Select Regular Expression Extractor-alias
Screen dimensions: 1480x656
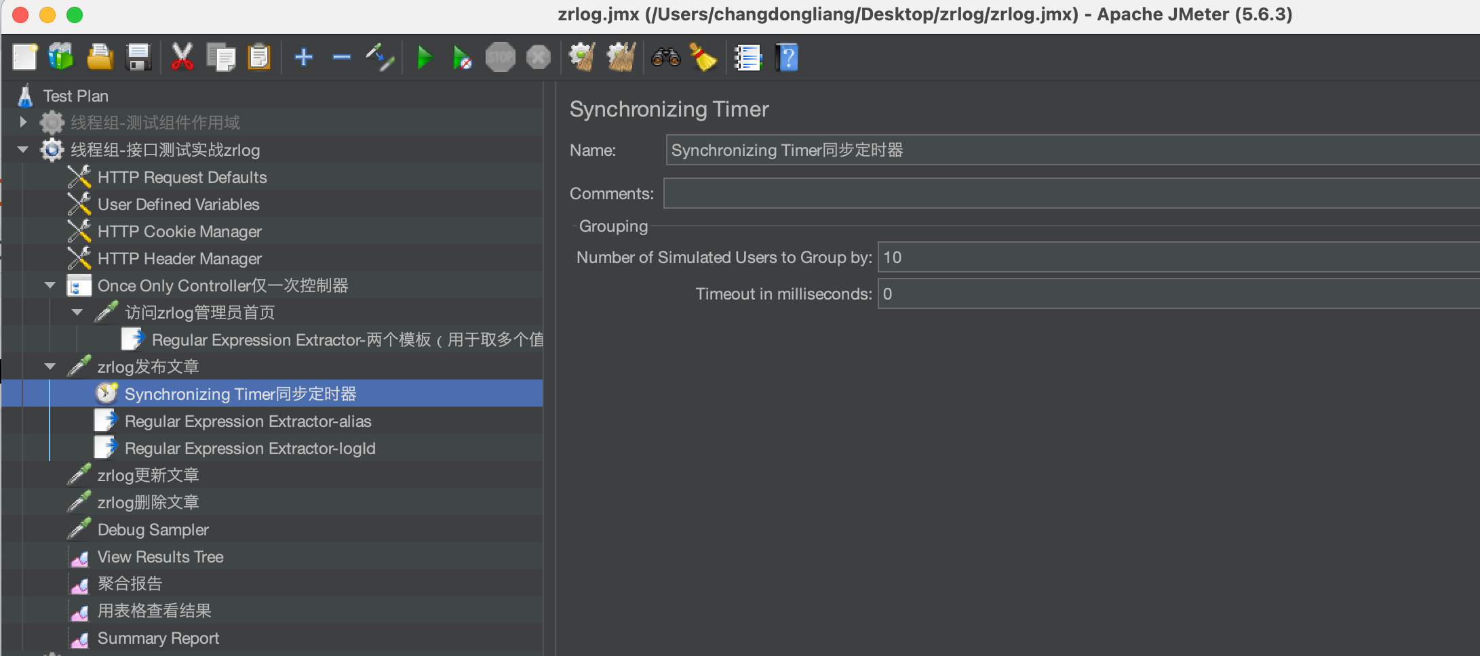coord(248,421)
